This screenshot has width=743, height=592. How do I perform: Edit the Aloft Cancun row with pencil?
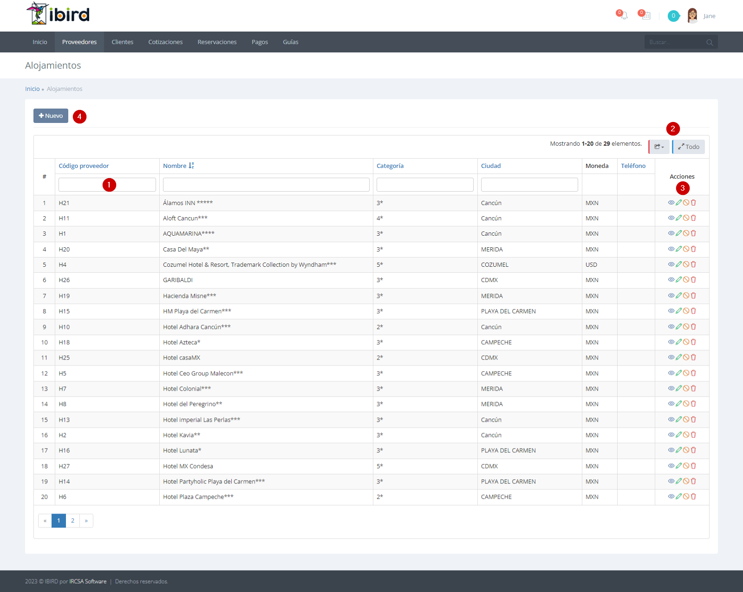(678, 218)
